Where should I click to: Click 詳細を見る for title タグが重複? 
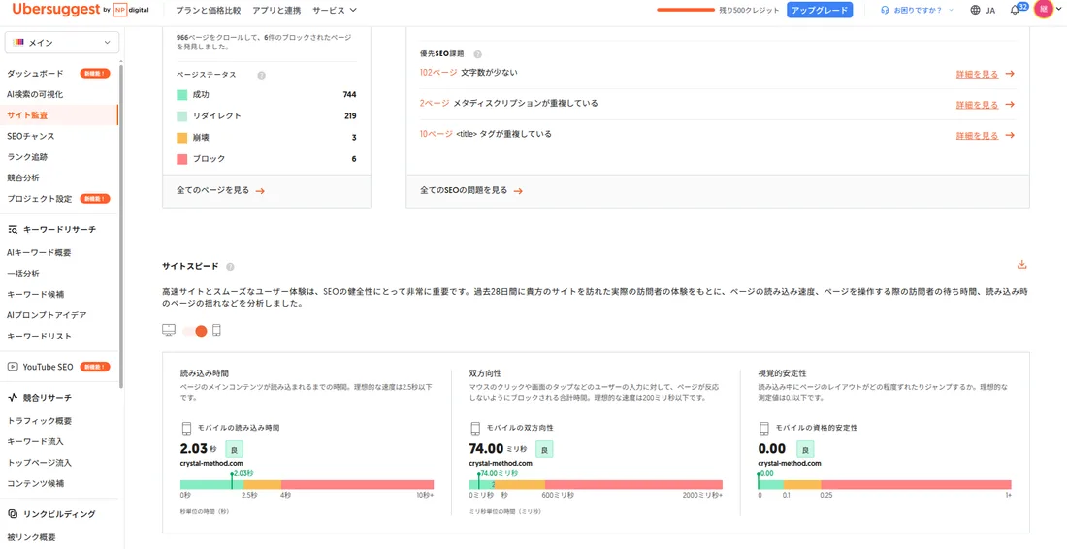pyautogui.click(x=978, y=136)
